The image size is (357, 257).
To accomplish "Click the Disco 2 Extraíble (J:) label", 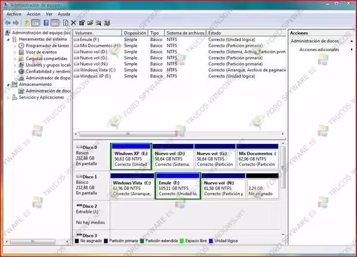I will [91, 214].
